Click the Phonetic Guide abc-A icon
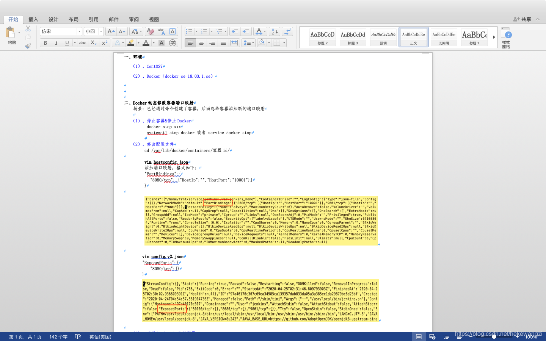 click(161, 31)
